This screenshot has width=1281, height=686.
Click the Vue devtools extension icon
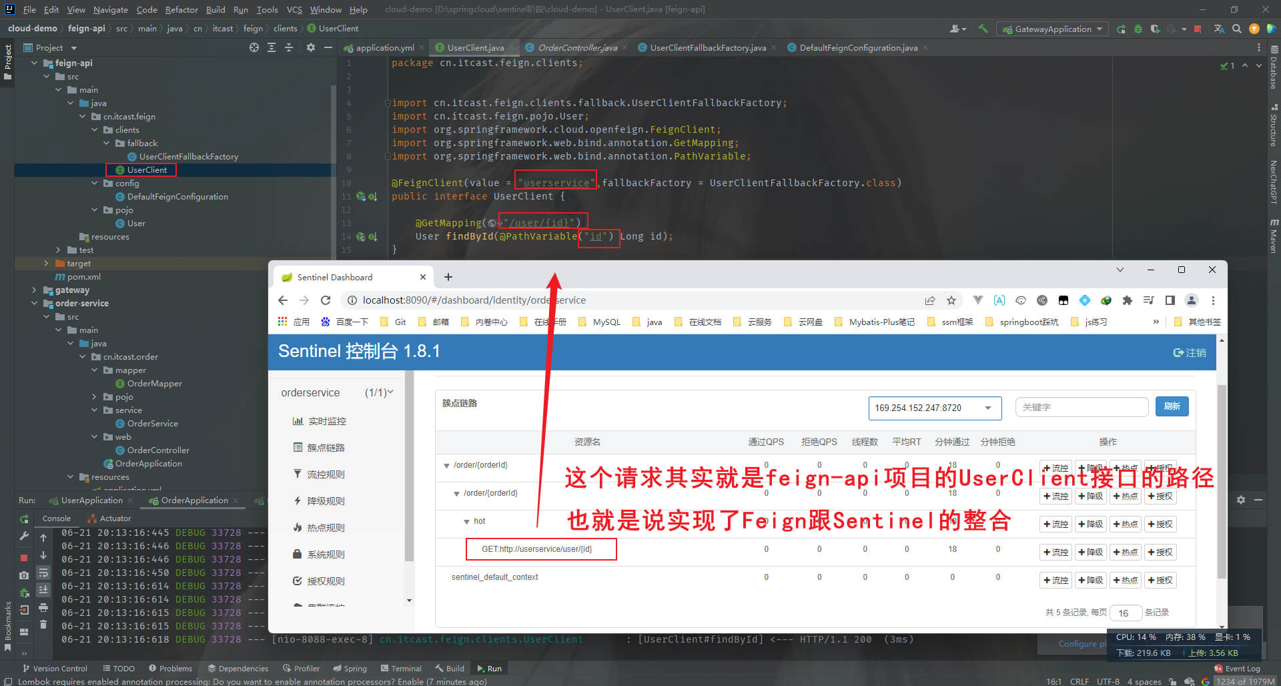pos(977,300)
